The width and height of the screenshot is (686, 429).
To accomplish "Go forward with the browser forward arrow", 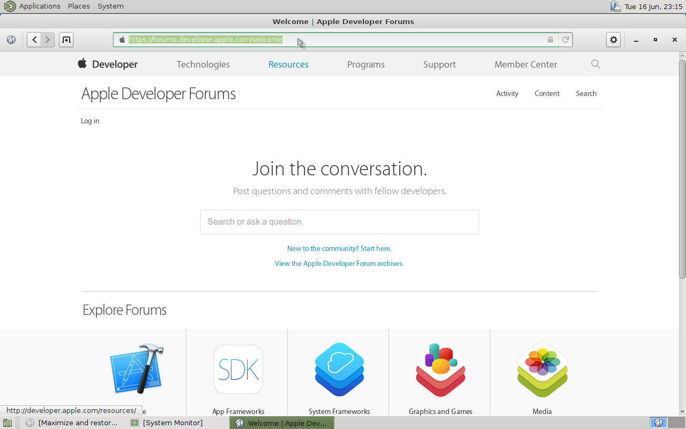I will [48, 40].
